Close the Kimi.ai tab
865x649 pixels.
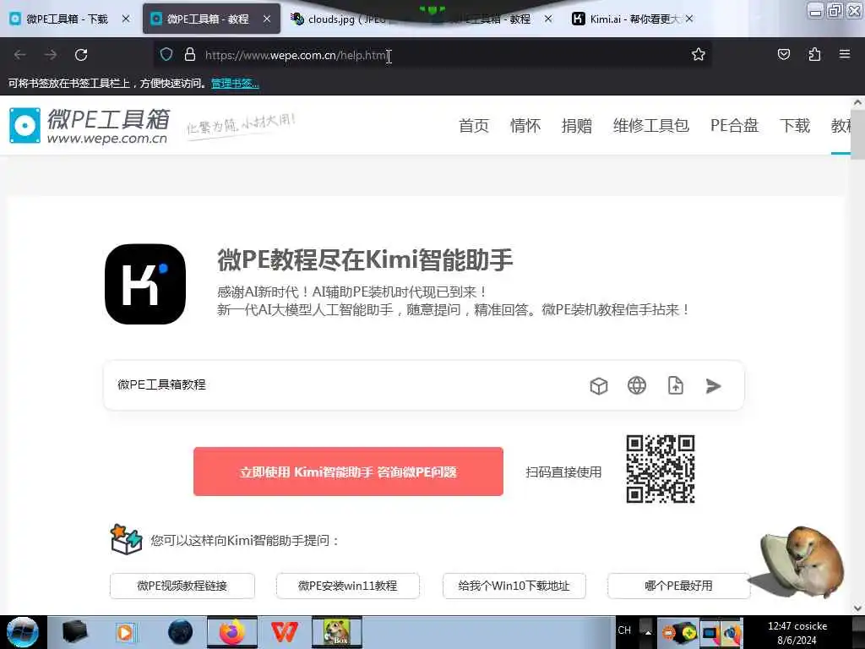pyautogui.click(x=689, y=19)
